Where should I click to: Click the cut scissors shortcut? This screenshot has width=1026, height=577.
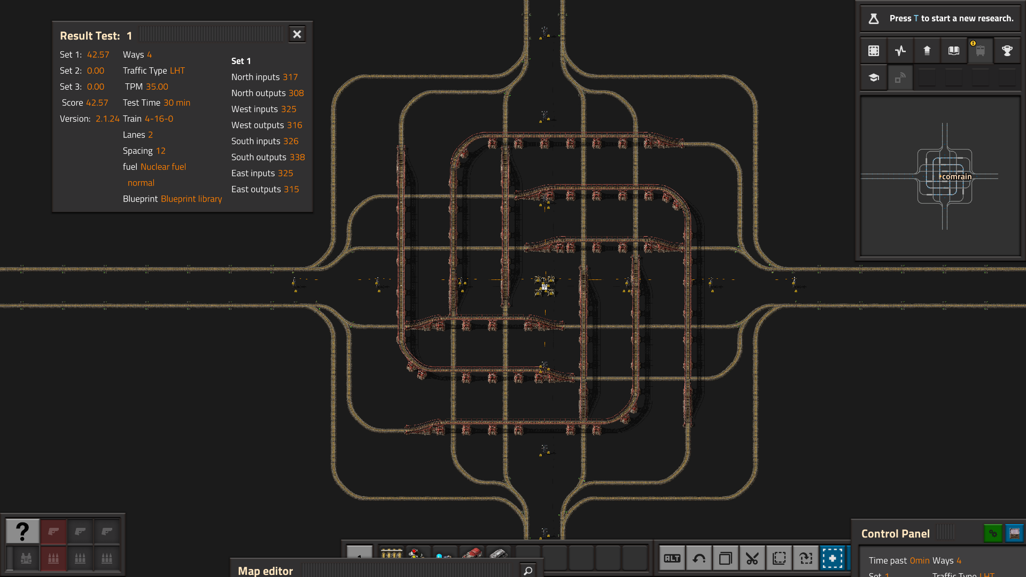[752, 558]
